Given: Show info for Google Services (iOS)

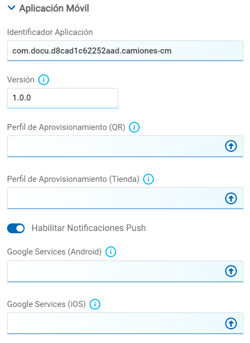Looking at the screenshot, I should pos(95,304).
